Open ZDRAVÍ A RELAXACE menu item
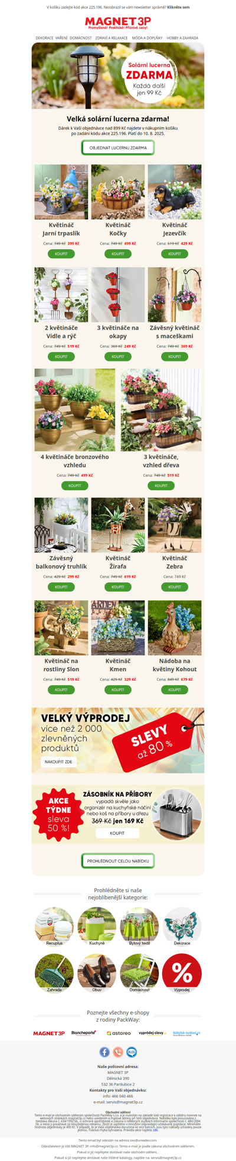The image size is (236, 1161). (x=112, y=38)
